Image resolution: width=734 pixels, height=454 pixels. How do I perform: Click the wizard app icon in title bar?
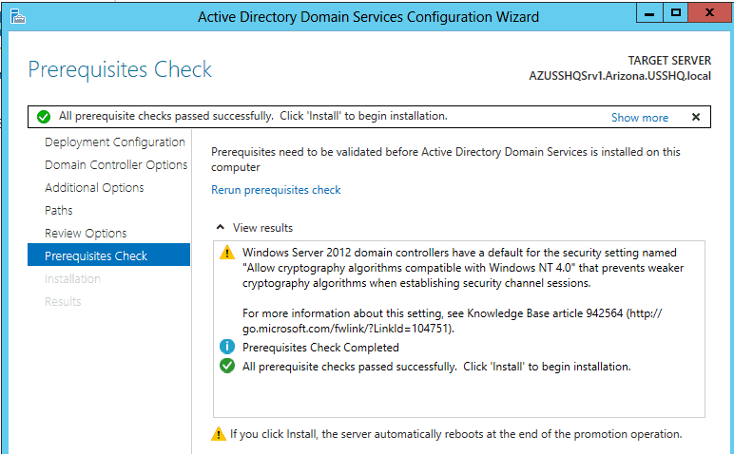click(18, 17)
